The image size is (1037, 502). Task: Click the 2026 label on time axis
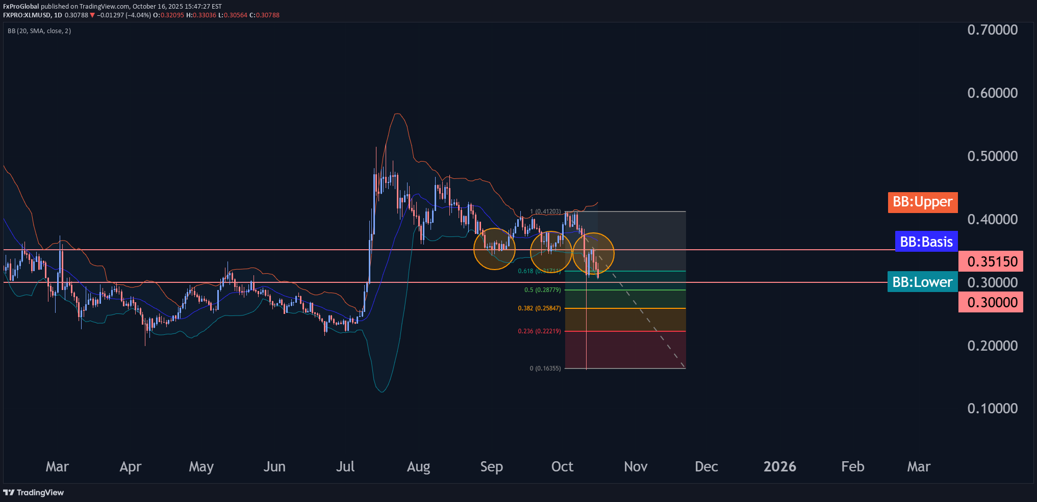779,466
